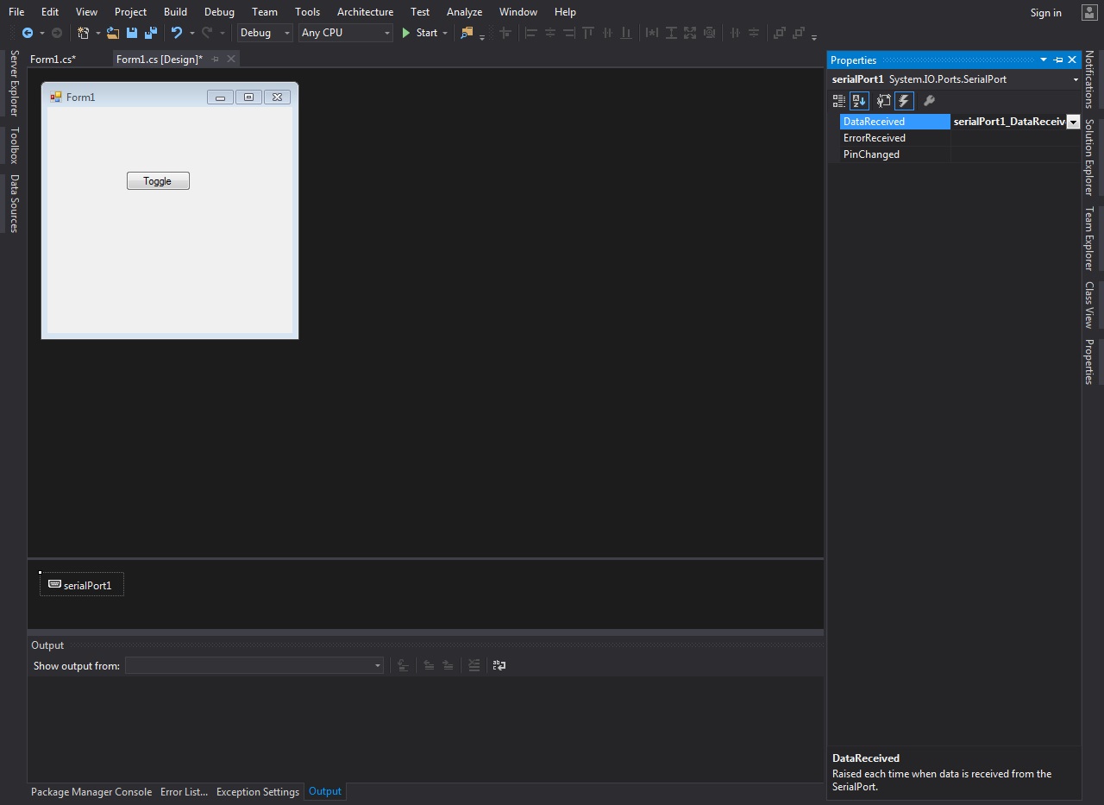Toggle the Properties list view in the Properties panel
Screen dimensions: 1104x805
pos(883,101)
